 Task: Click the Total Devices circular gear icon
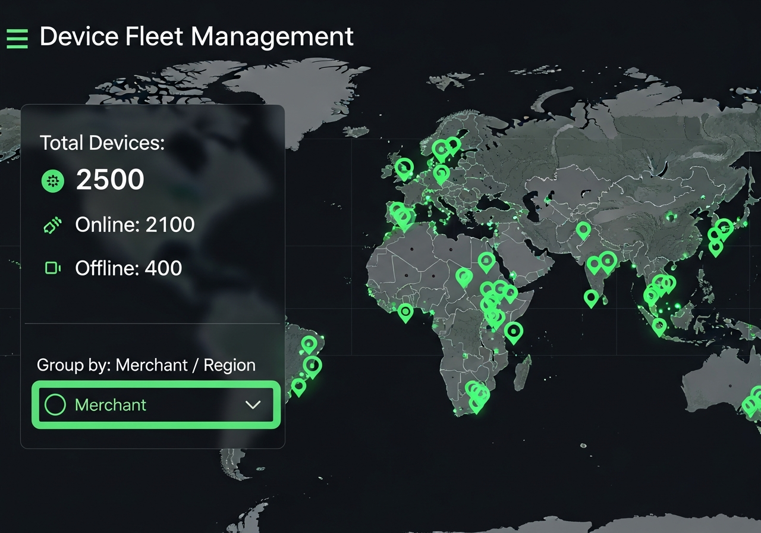coord(53,181)
